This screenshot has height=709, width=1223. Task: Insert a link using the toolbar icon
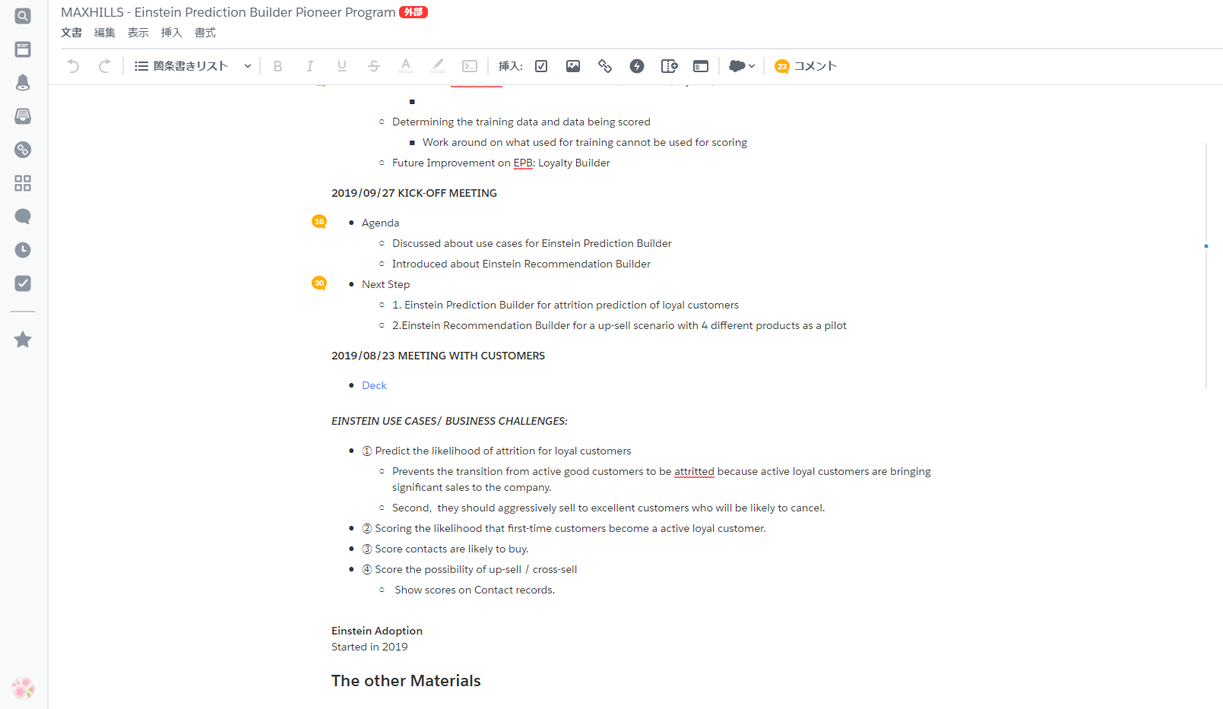(605, 66)
